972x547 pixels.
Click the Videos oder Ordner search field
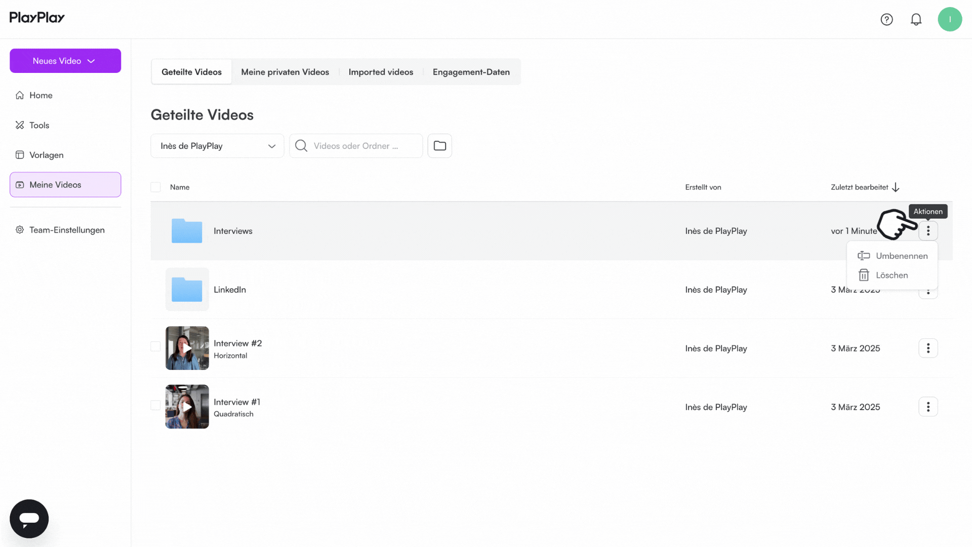pos(356,146)
